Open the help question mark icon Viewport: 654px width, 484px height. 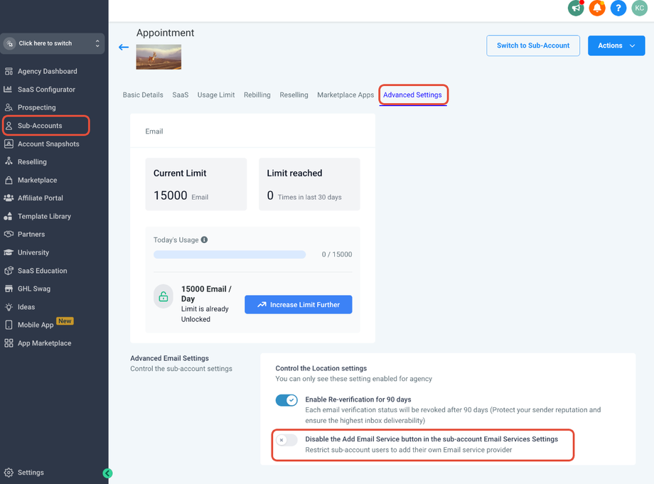[x=618, y=8]
